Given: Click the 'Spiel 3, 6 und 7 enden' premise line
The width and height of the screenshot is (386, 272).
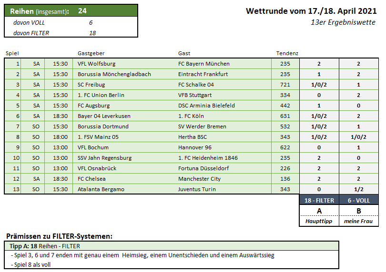Looking at the screenshot, I should 142,255.
